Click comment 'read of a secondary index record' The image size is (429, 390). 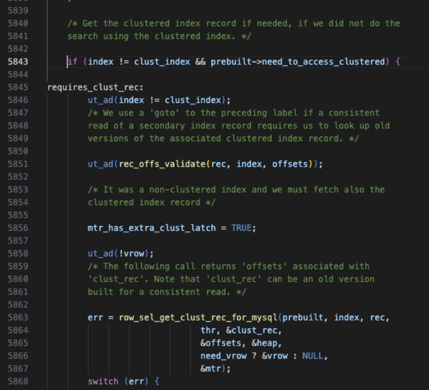coord(239,126)
